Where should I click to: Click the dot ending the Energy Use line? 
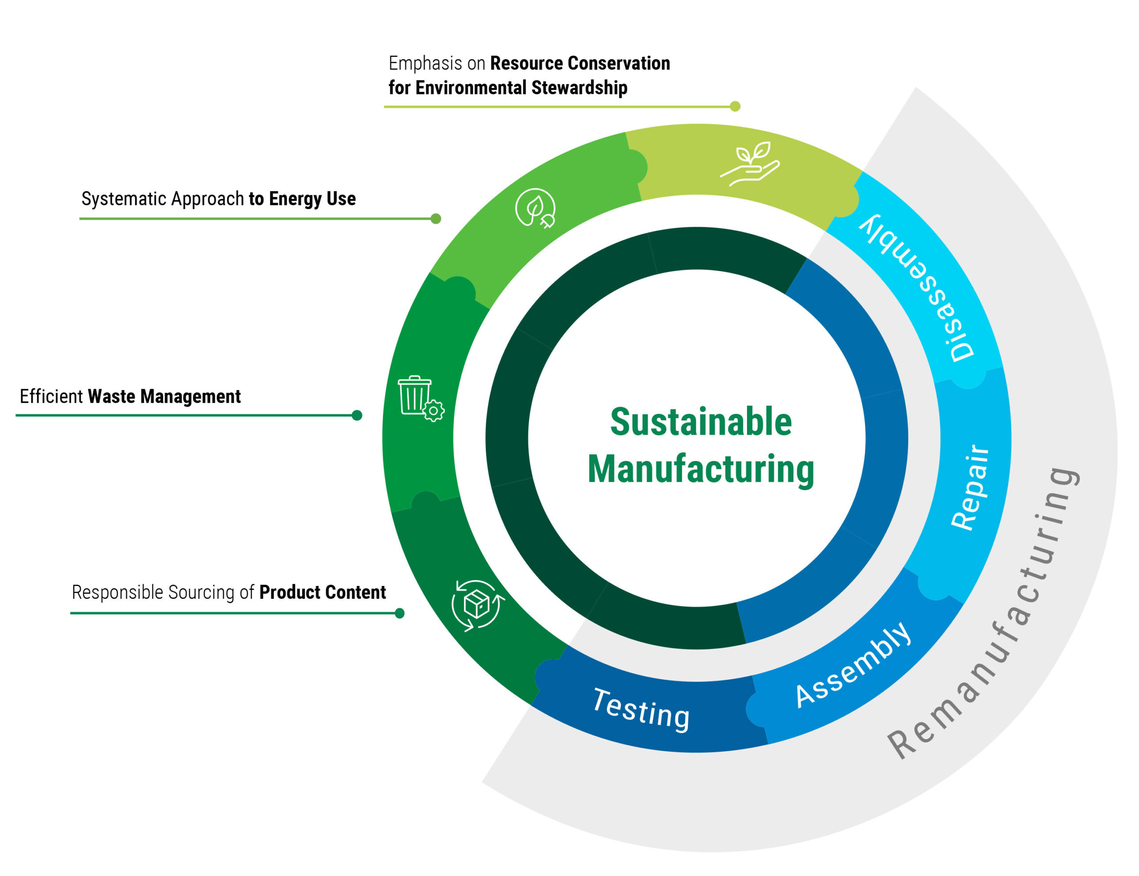point(436,219)
